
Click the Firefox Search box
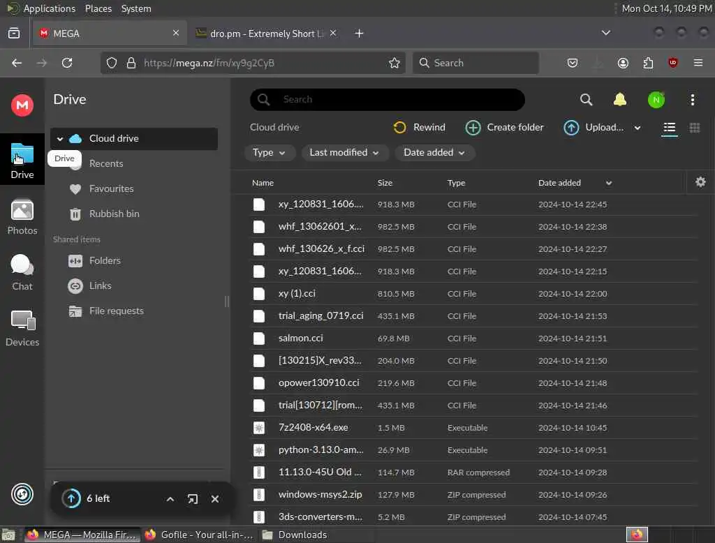coord(476,63)
